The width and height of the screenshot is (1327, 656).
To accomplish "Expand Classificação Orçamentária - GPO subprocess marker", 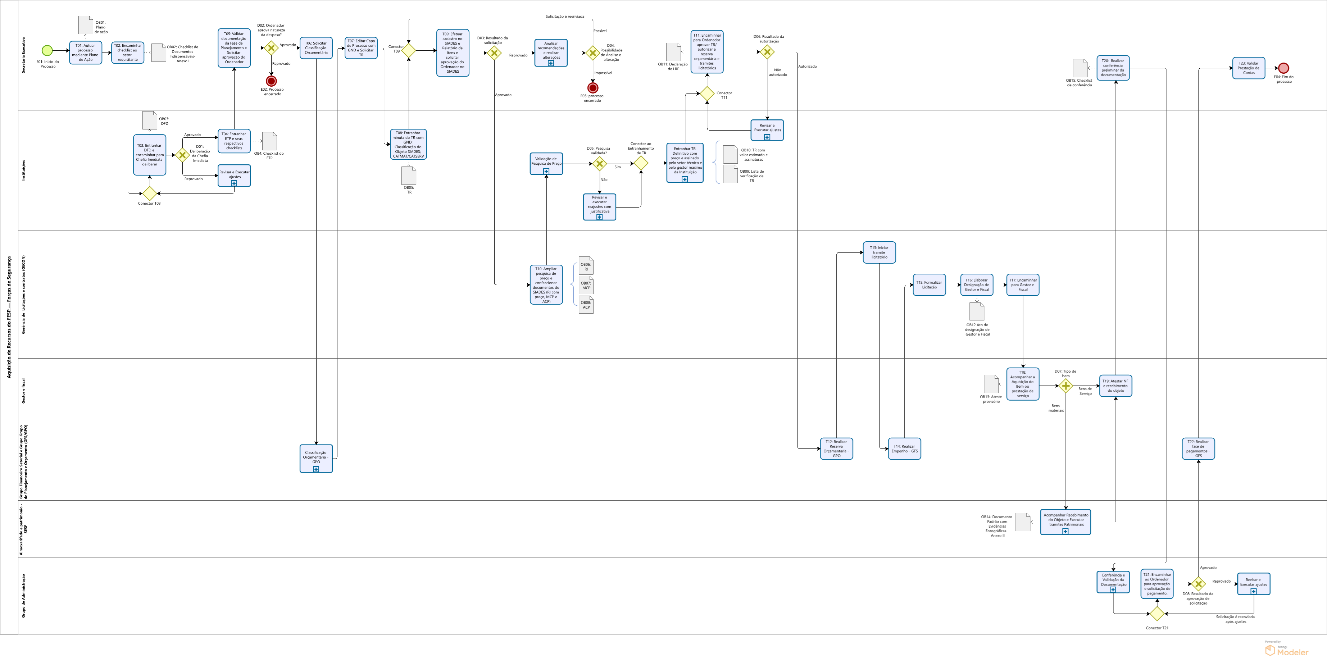I will [x=316, y=469].
